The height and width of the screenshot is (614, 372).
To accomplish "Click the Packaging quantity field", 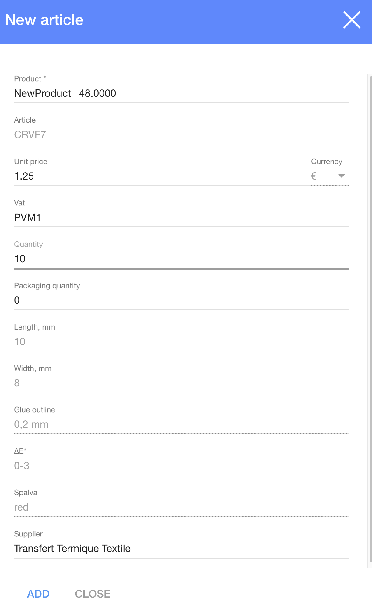I will (181, 300).
